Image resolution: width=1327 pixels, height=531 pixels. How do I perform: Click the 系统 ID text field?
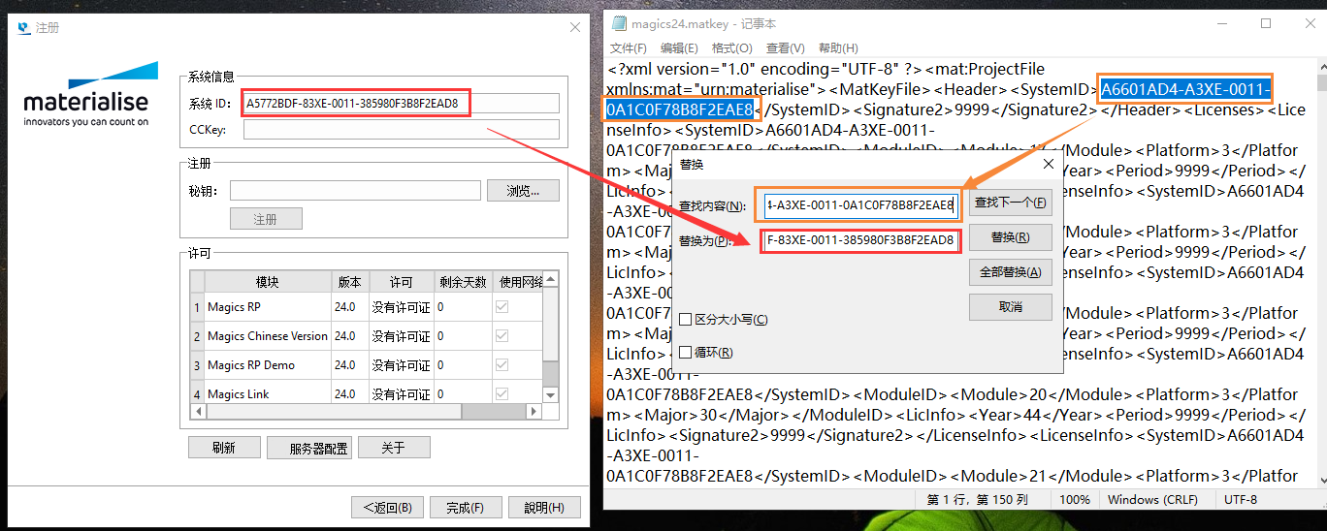[401, 103]
